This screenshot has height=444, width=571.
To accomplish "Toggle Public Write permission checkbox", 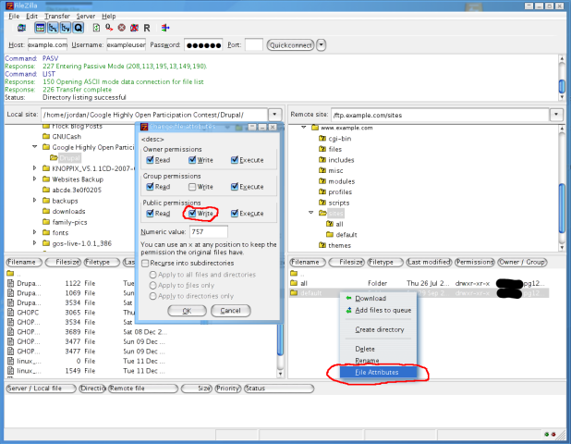I will (x=192, y=213).
